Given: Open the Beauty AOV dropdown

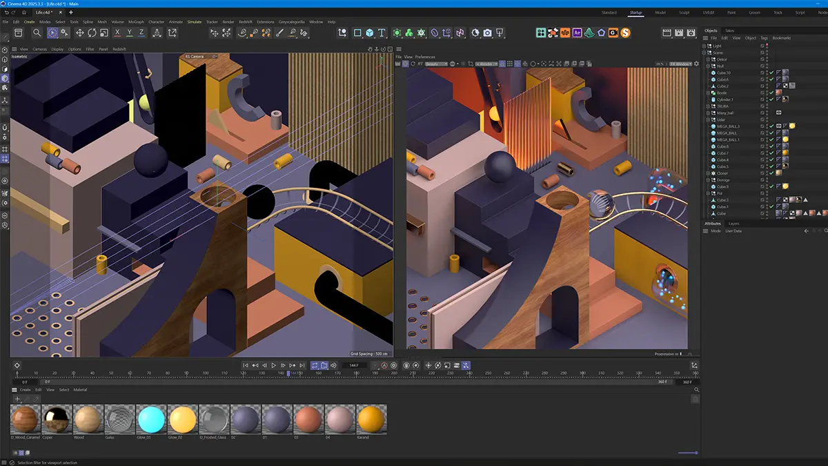Looking at the screenshot, I should 436,64.
